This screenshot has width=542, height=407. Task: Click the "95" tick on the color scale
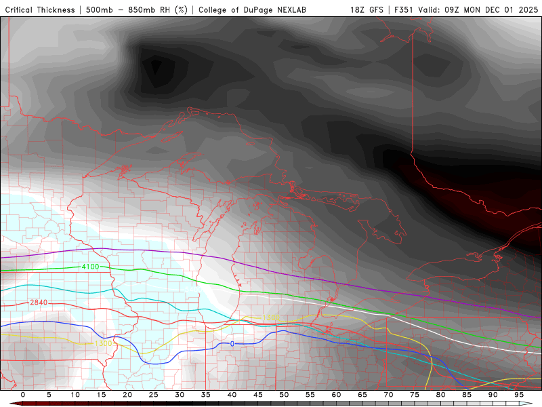tap(519, 395)
